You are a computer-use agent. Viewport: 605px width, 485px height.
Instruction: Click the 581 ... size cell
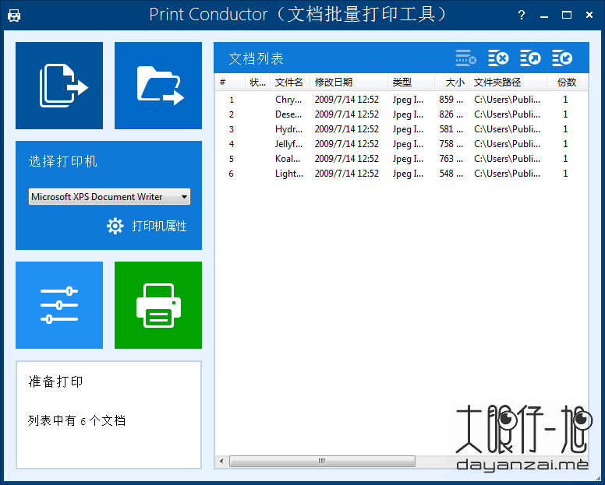pos(451,129)
